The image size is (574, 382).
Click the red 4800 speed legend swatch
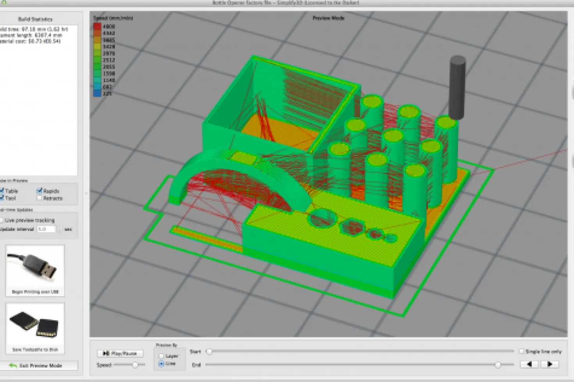97,27
